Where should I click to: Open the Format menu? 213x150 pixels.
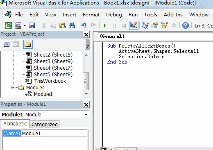[91, 15]
